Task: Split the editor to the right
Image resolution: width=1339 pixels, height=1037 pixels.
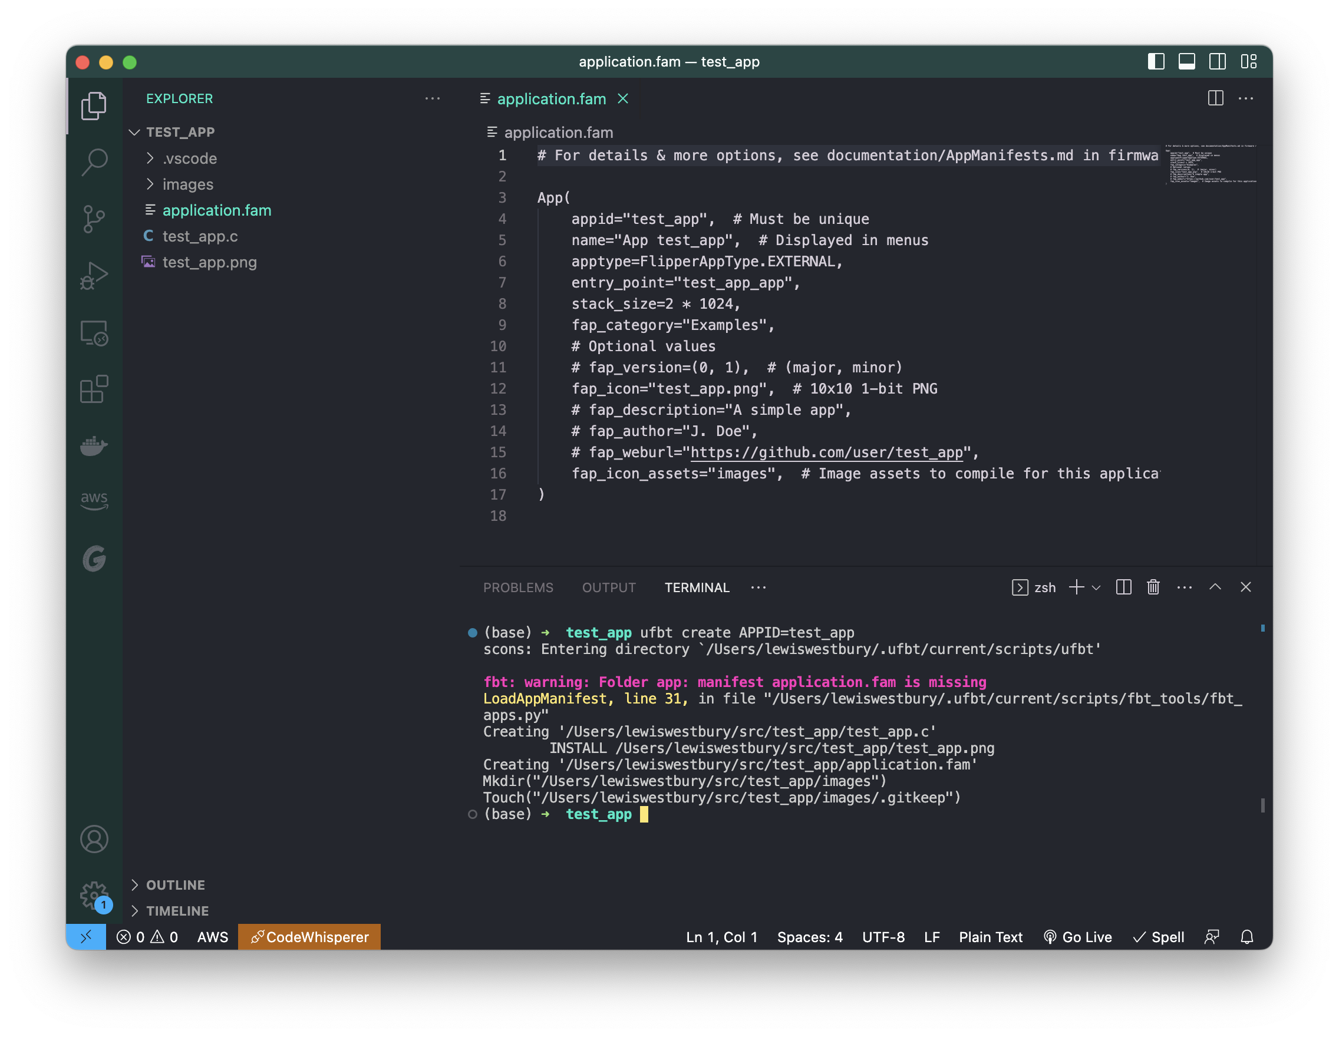Action: [x=1215, y=98]
